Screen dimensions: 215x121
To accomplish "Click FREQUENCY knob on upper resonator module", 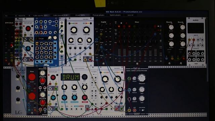I will (74, 30).
